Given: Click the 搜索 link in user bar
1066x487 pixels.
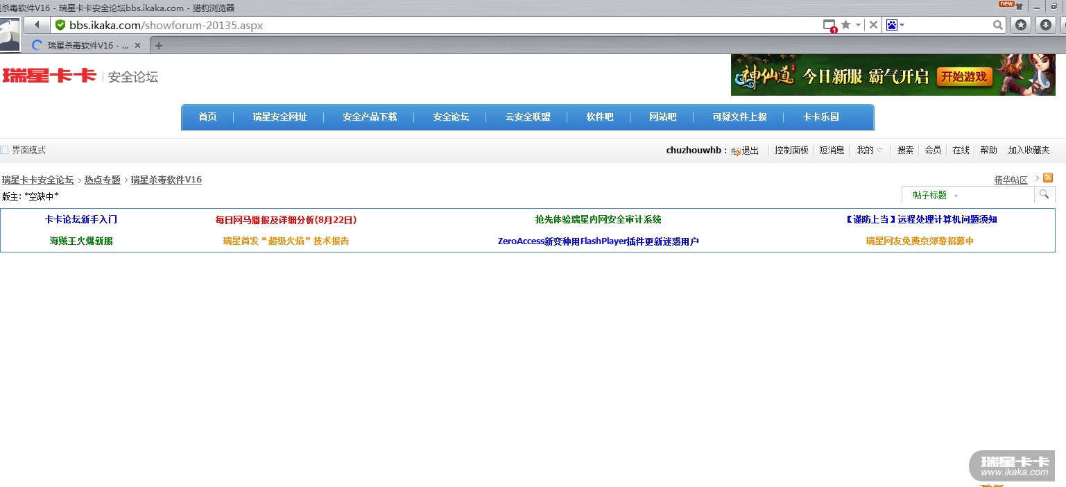Looking at the screenshot, I should [x=905, y=150].
